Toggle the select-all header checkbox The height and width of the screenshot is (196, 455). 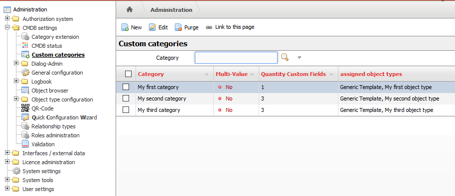click(x=128, y=74)
